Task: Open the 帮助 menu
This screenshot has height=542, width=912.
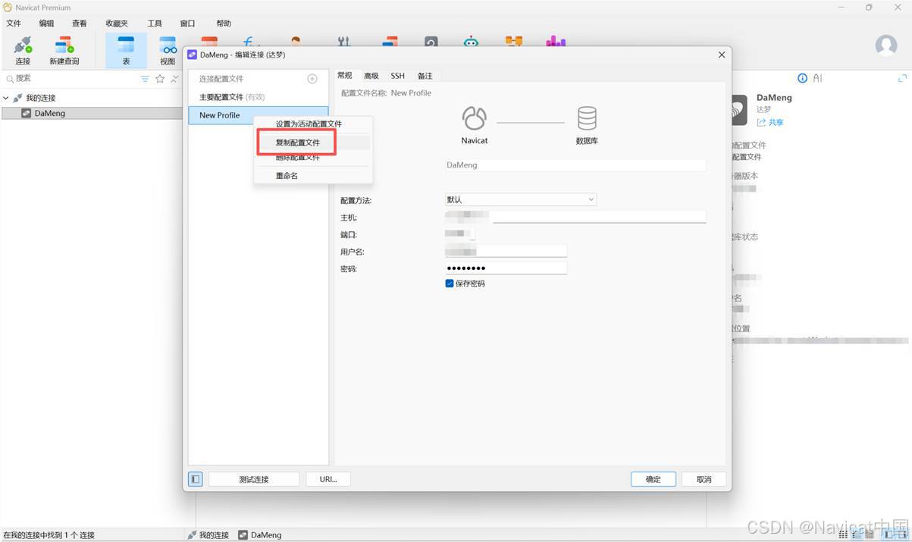Action: tap(224, 23)
